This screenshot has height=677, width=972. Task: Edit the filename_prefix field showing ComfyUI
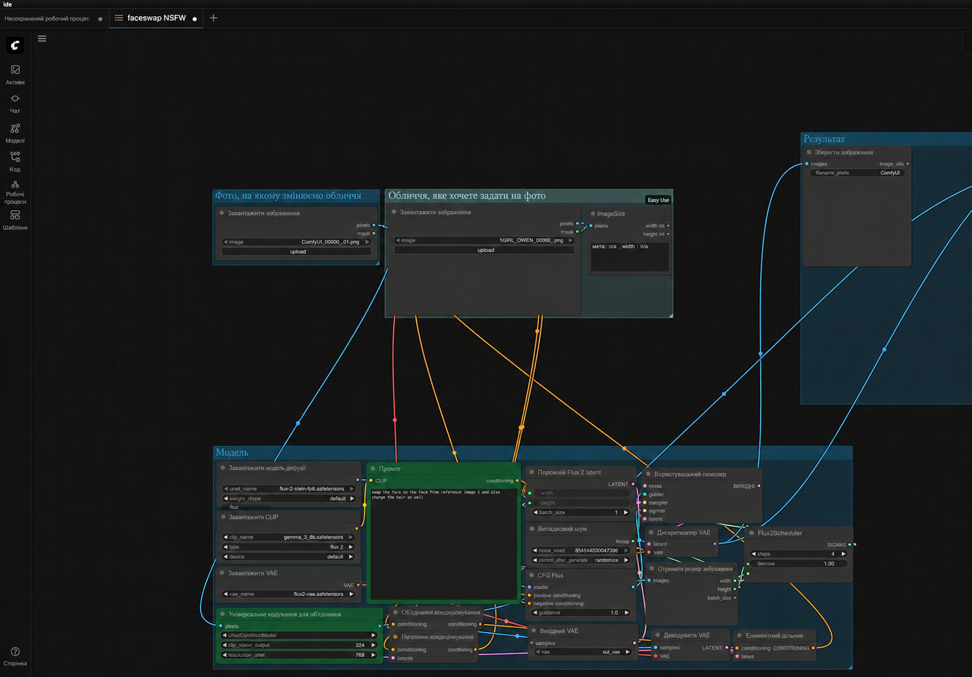pos(857,173)
